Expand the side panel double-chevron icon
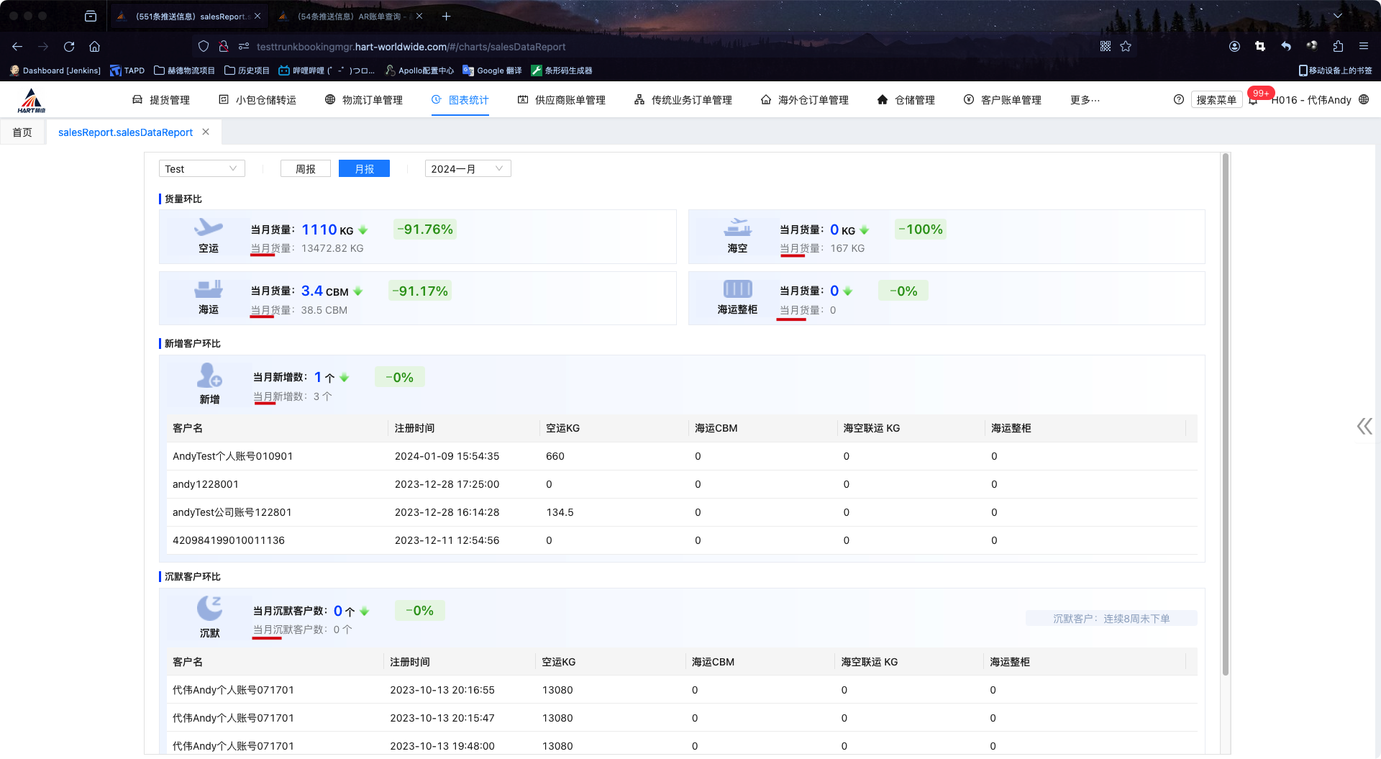Image resolution: width=1381 pixels, height=759 pixels. pos(1364,427)
